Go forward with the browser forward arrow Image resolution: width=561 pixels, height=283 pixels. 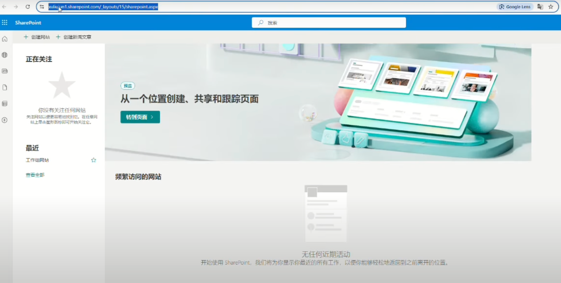[16, 7]
